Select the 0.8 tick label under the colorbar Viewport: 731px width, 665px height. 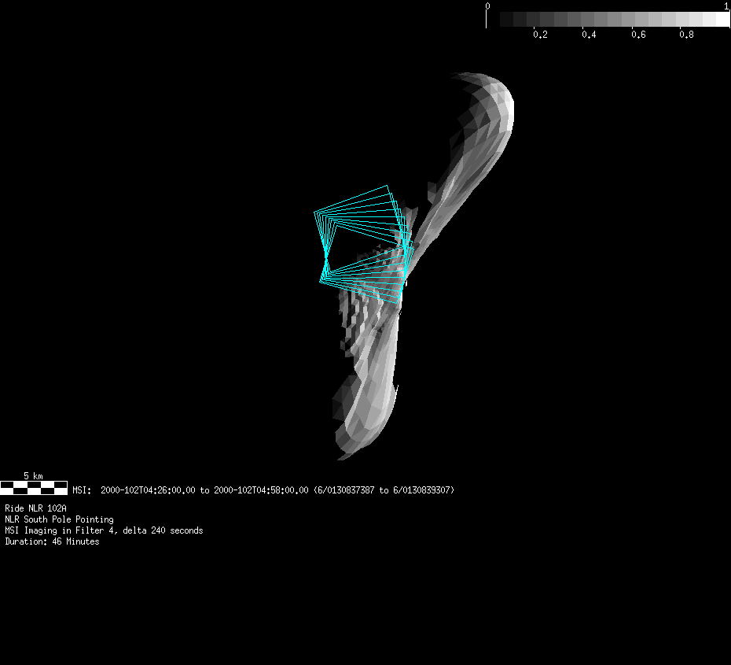tap(686, 35)
